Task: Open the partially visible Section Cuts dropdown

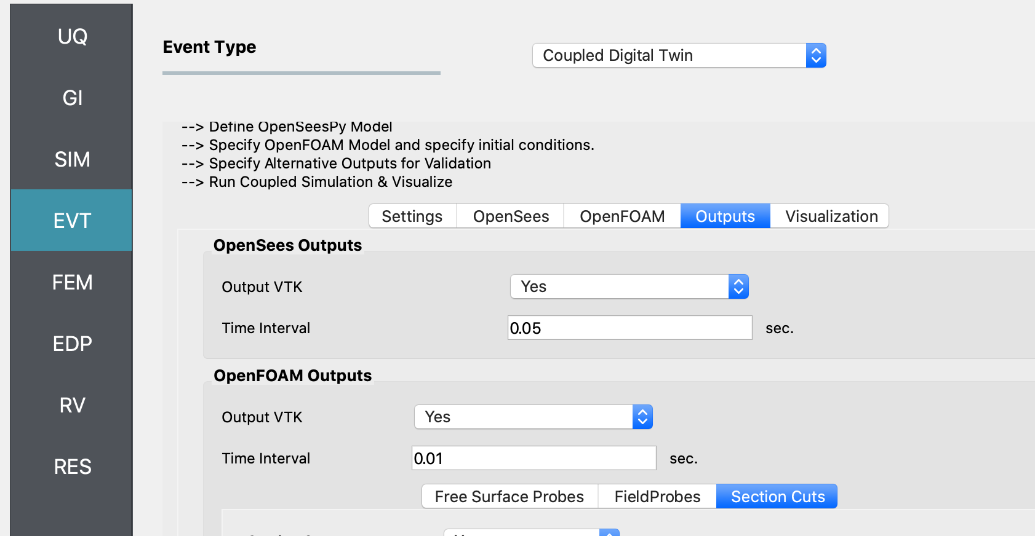Action: pos(532,532)
